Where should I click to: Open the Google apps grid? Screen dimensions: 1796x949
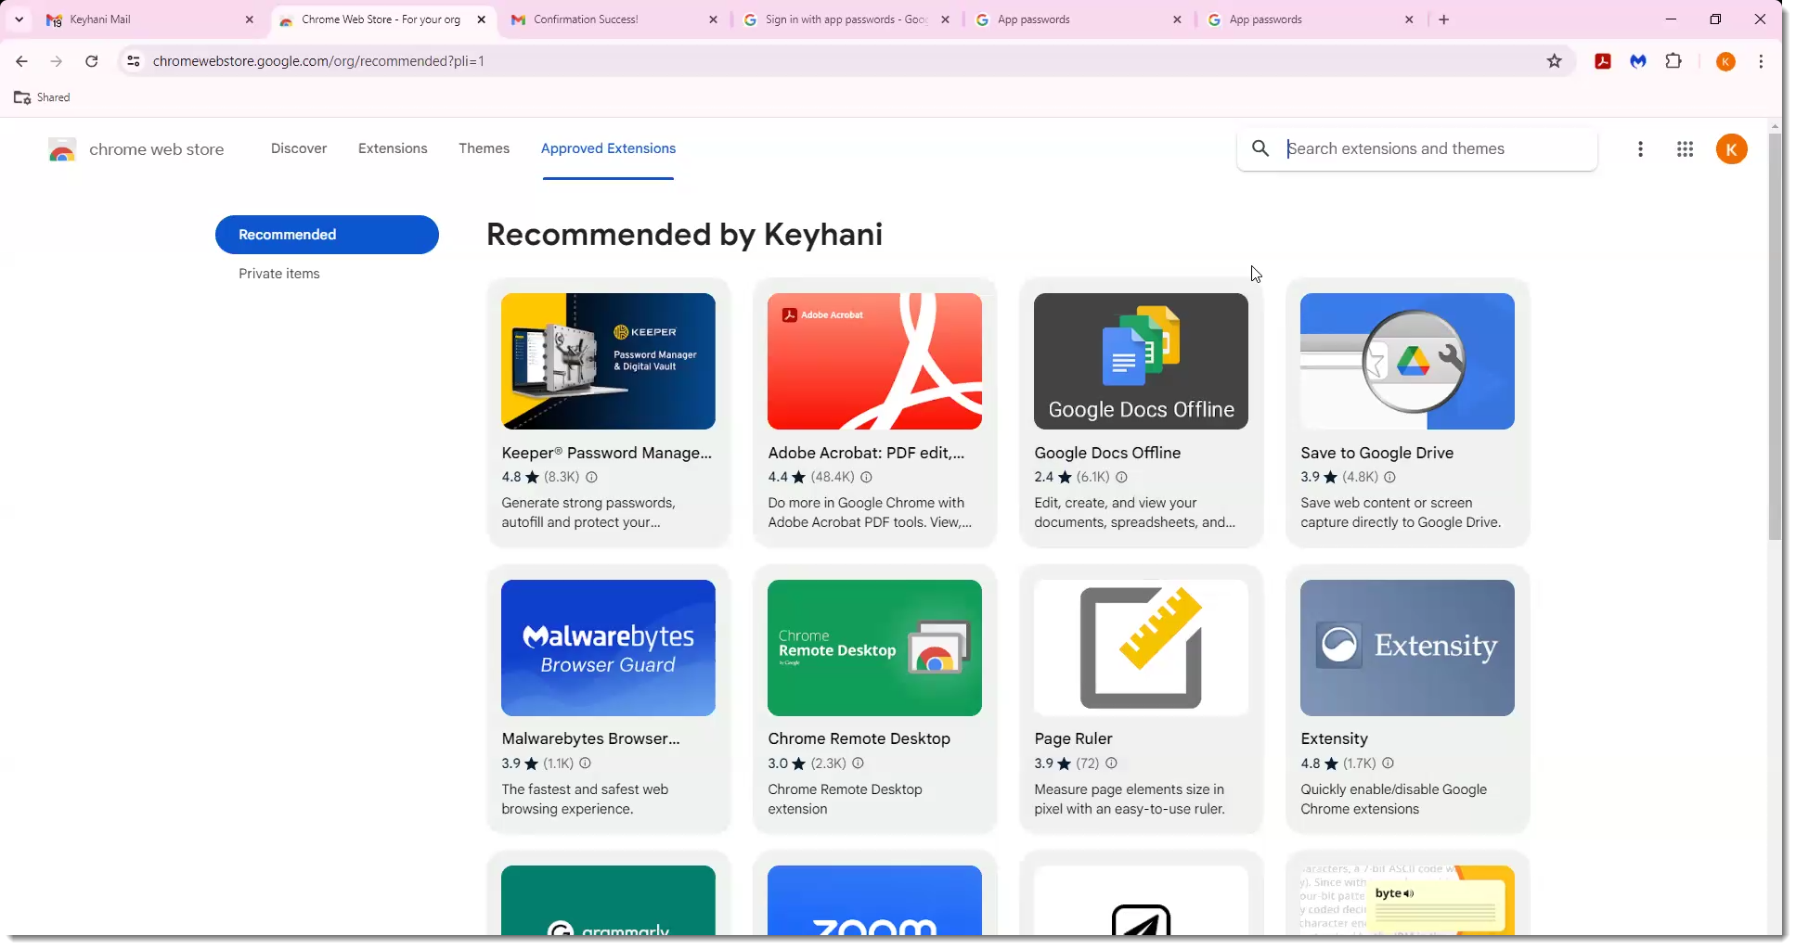click(x=1685, y=149)
